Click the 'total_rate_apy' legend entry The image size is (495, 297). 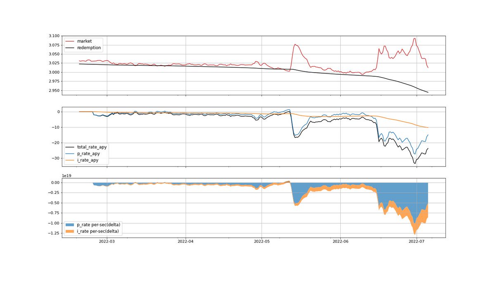[x=87, y=147]
